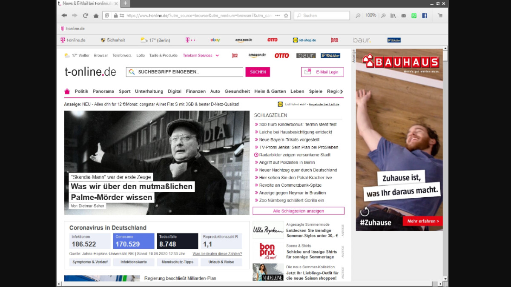Click the Telekom T logo bookmark
The image size is (511, 287).
coord(190,40)
